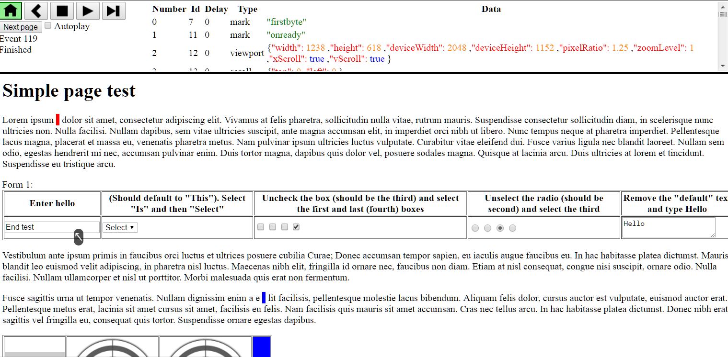This screenshot has height=357, width=728.
Task: Click the Number column header
Action: pos(169,9)
